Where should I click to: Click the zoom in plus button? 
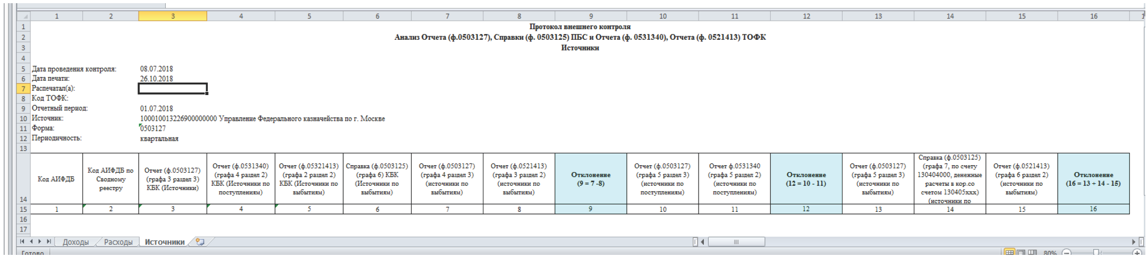[x=1137, y=253]
